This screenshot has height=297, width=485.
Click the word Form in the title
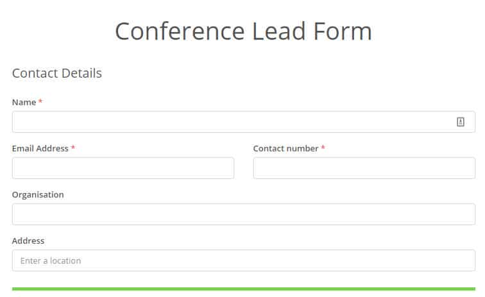[343, 31]
